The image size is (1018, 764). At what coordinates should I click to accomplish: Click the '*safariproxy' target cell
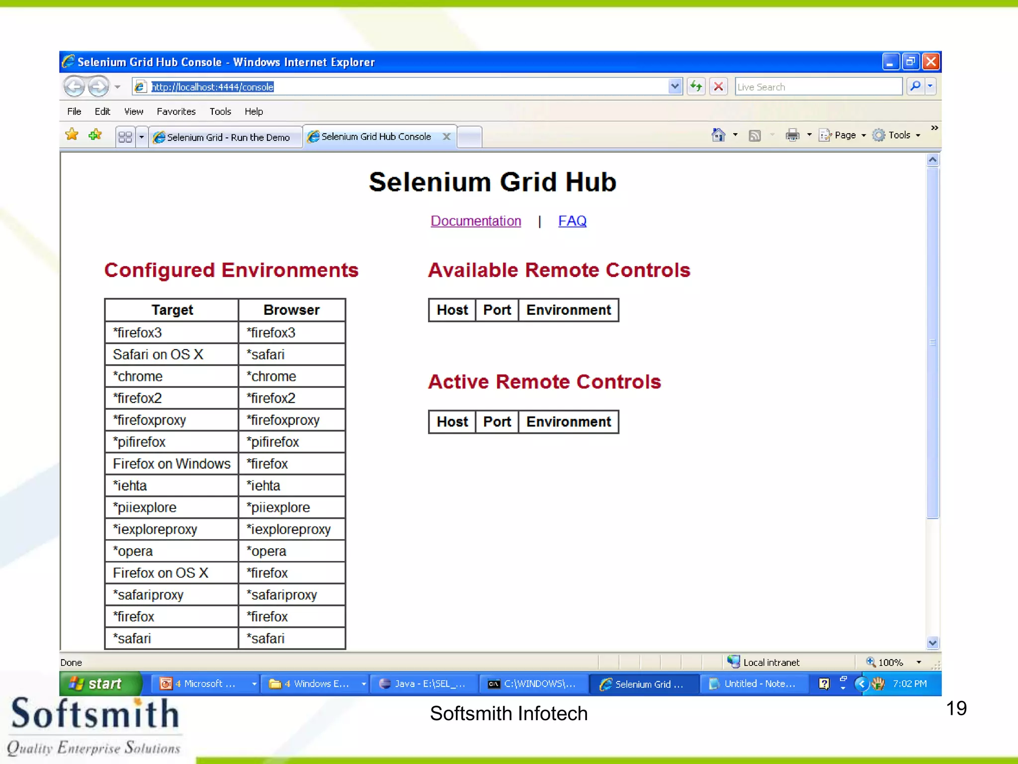tap(171, 595)
